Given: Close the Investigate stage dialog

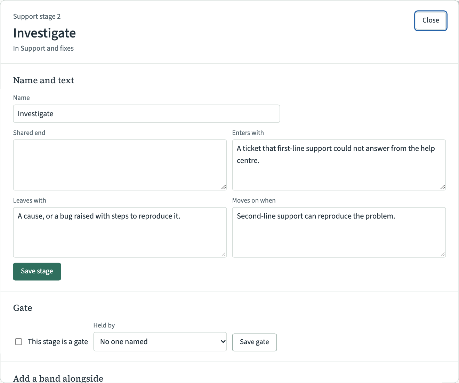Looking at the screenshot, I should click(430, 20).
